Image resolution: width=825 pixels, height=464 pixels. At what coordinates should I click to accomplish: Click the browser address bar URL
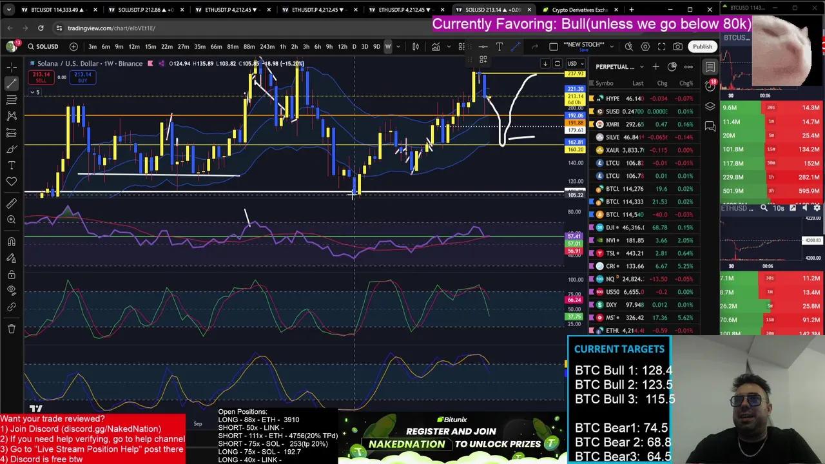point(112,28)
